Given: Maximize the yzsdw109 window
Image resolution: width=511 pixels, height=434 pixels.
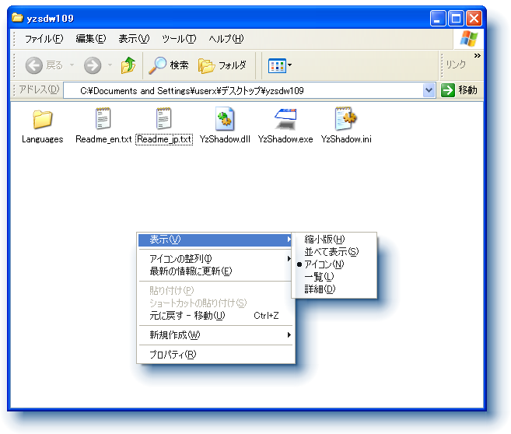Looking at the screenshot, I should pyautogui.click(x=456, y=18).
